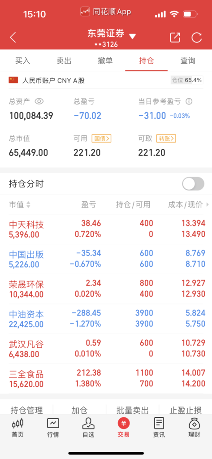The height and width of the screenshot is (459, 212).
Task: Open the 首页 home icon
Action: 17,423
